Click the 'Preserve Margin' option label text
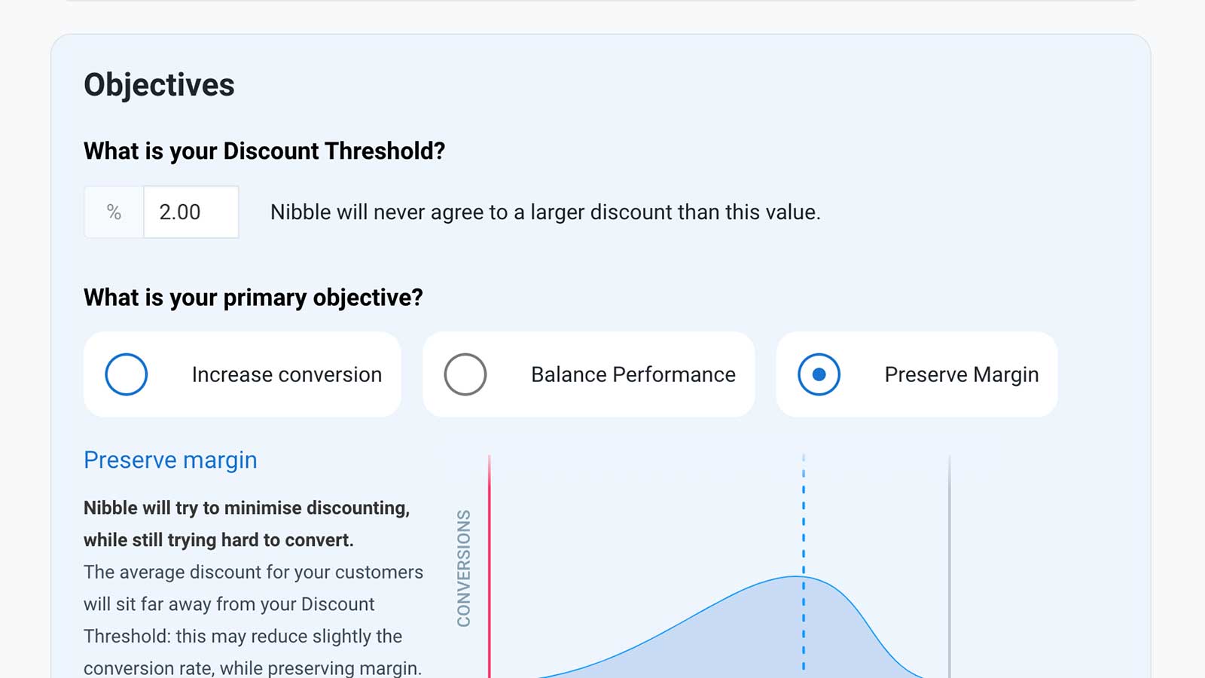 click(962, 374)
